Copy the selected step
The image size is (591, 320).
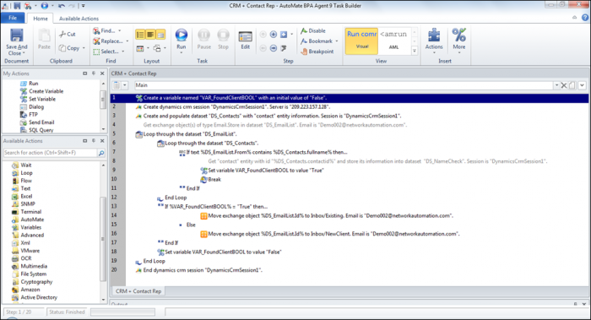click(69, 48)
